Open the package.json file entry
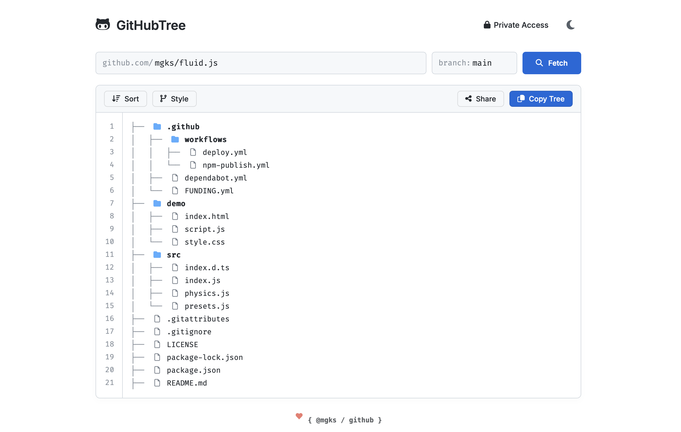Image resolution: width=681 pixels, height=432 pixels. pyautogui.click(x=194, y=370)
